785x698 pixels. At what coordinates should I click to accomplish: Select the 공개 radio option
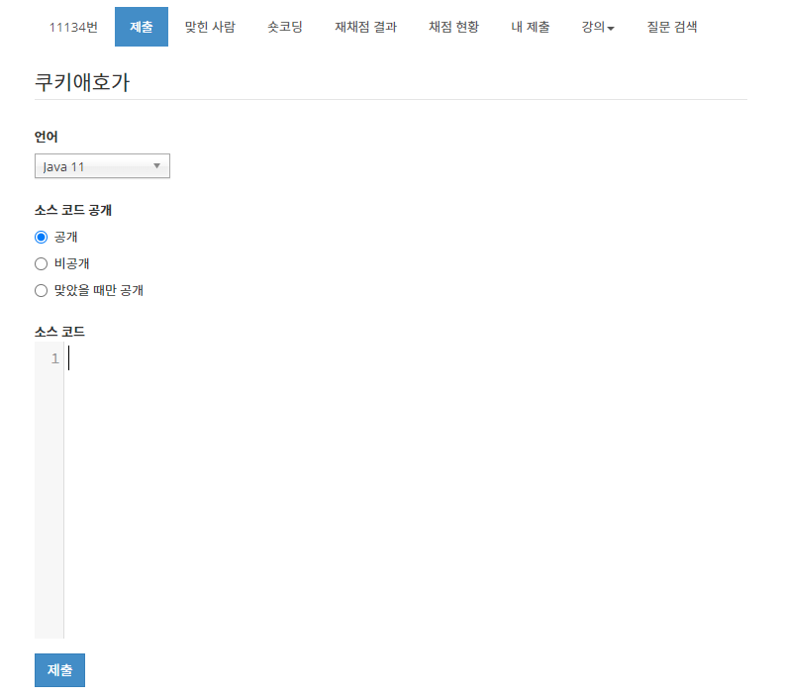pyautogui.click(x=41, y=238)
